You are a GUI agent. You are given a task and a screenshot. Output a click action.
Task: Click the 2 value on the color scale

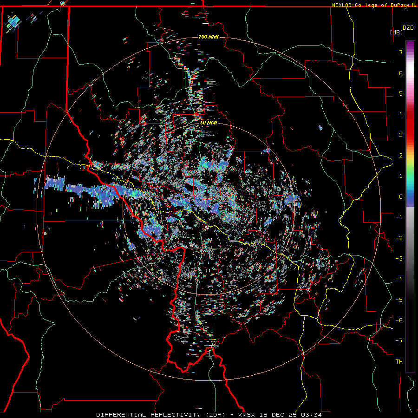(401, 155)
